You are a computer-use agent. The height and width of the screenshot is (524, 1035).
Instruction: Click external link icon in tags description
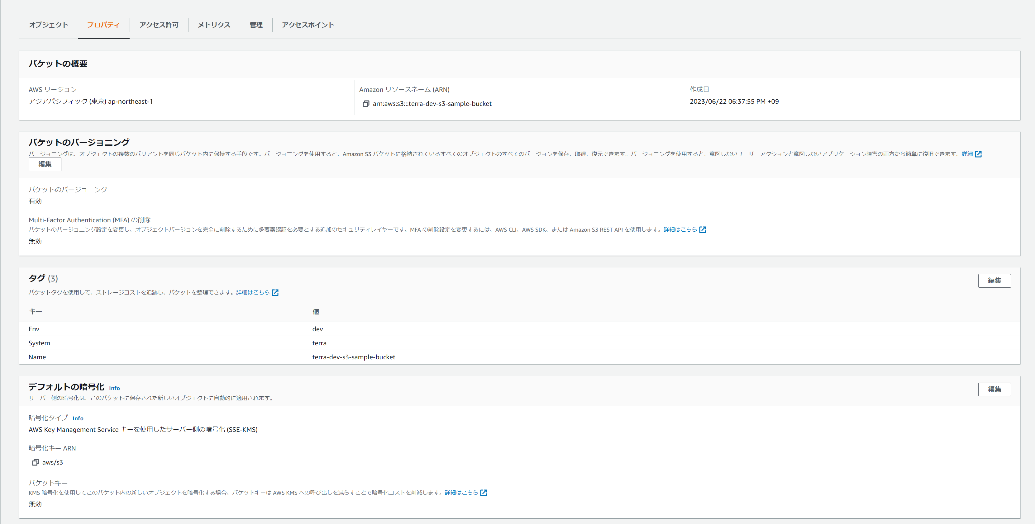(x=275, y=292)
